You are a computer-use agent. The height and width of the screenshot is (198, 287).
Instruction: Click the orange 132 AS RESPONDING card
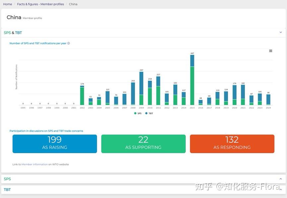tap(232, 143)
